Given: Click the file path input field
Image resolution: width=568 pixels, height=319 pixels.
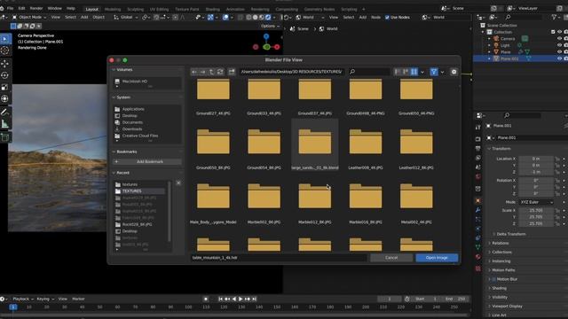Looking at the screenshot, I should pos(291,72).
